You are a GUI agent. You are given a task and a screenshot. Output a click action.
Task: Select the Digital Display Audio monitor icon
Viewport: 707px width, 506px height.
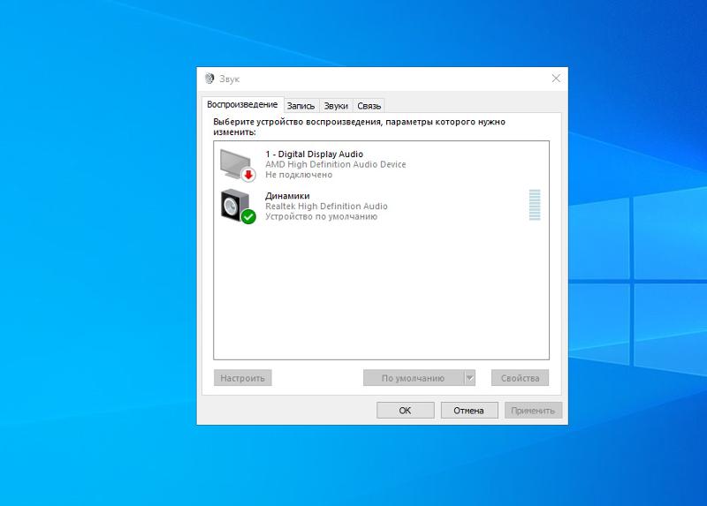pyautogui.click(x=238, y=165)
